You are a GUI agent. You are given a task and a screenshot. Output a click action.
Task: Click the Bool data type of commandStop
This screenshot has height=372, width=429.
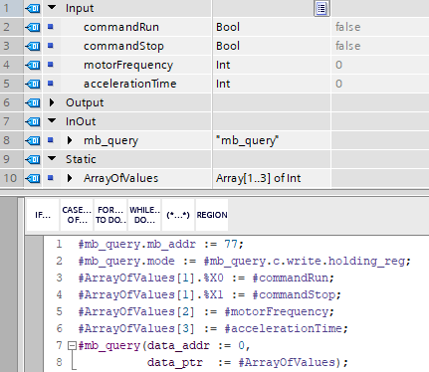coord(228,46)
